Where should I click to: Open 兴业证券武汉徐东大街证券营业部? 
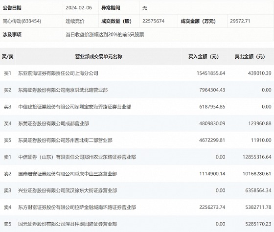click(x=68, y=190)
